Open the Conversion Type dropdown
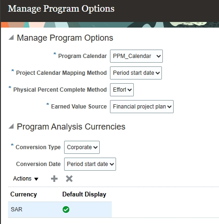Image resolution: width=219 pixels, height=224 pixels. (x=82, y=147)
